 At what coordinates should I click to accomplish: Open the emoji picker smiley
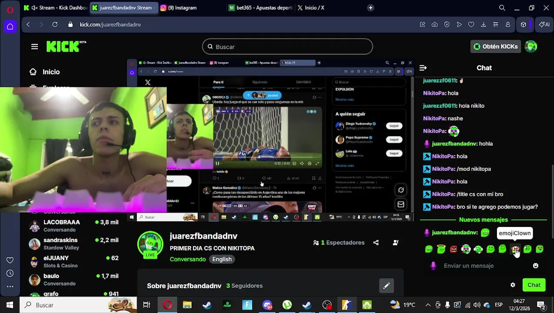[536, 266]
